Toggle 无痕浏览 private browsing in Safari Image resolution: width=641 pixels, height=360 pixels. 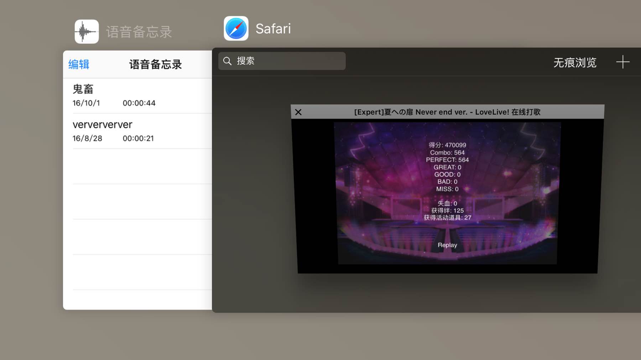click(x=575, y=63)
